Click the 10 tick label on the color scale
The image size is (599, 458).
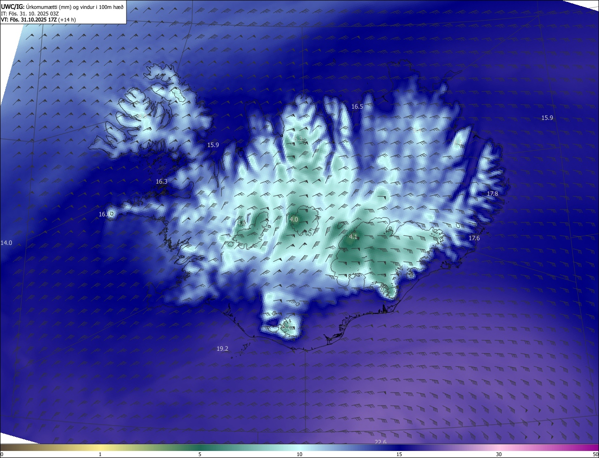click(299, 454)
